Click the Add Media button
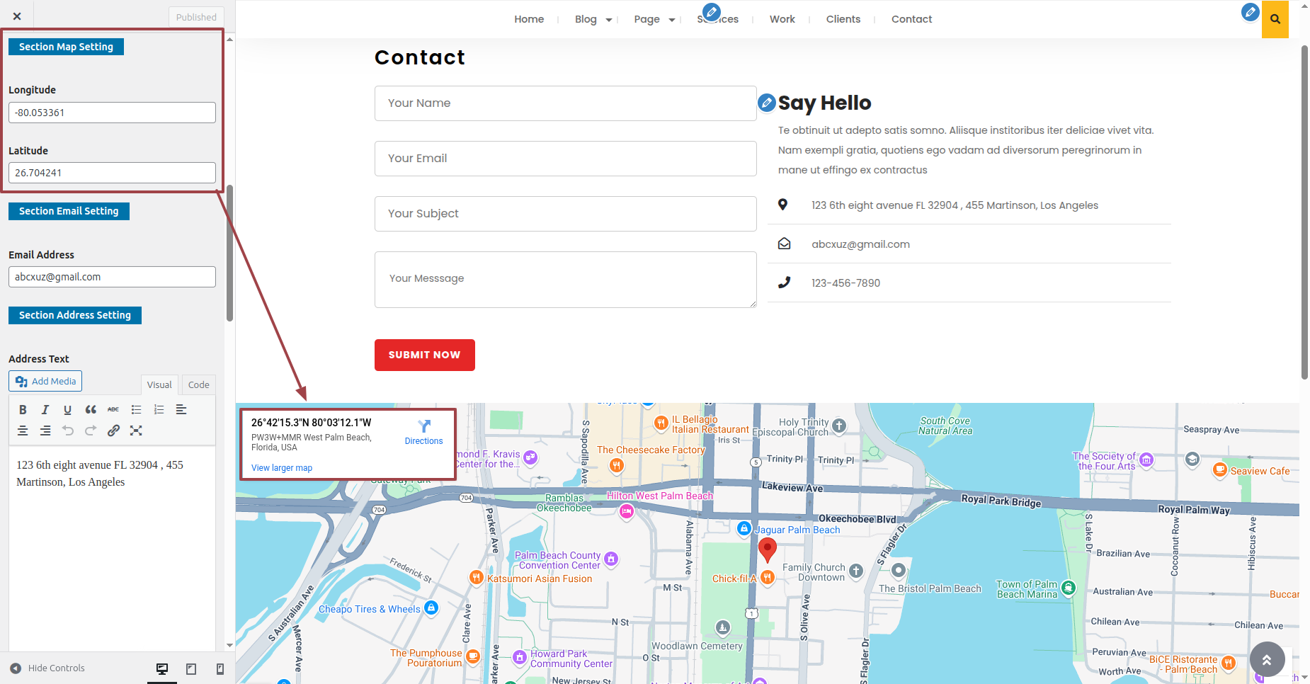 click(x=45, y=381)
